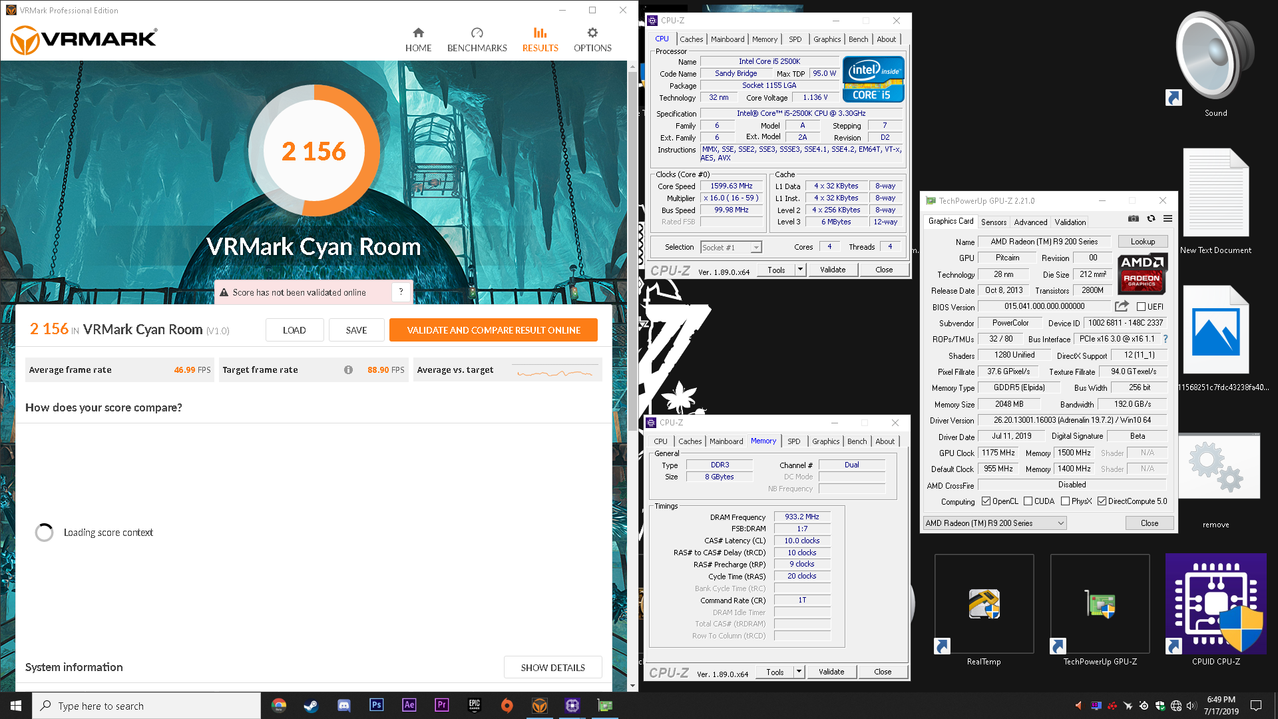
Task: Toggle the DirectCompute 5.0 checkbox
Action: click(1102, 501)
